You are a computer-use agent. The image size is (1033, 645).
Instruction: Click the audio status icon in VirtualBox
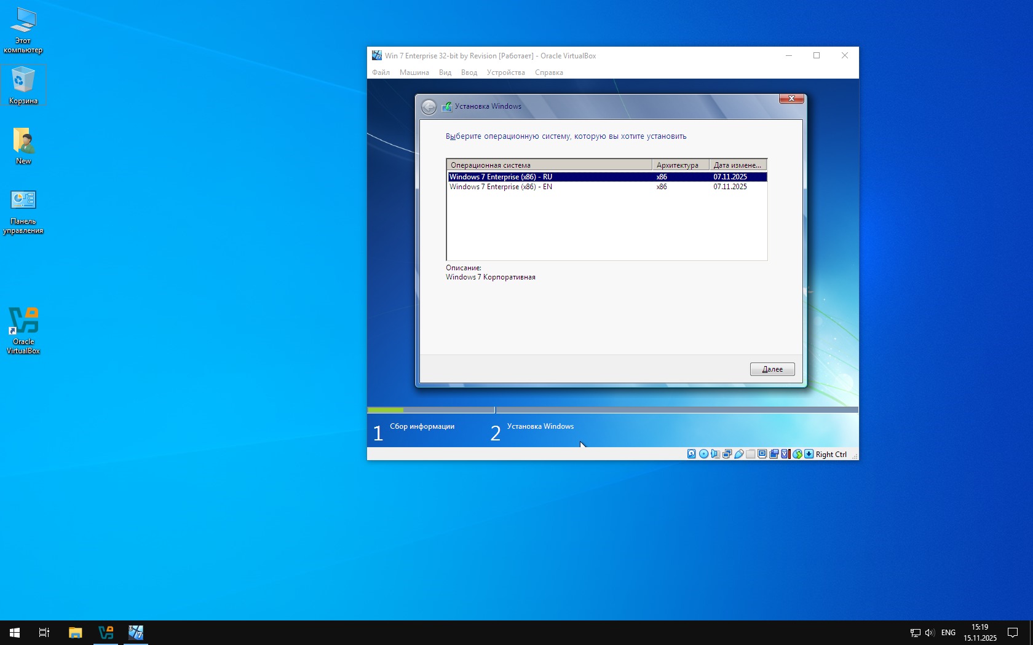(715, 454)
